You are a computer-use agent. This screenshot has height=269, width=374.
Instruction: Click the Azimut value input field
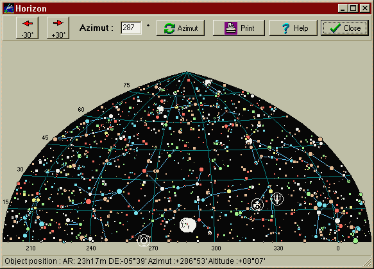(x=131, y=28)
